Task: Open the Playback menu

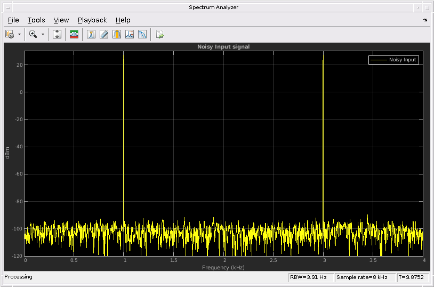Action: [92, 20]
